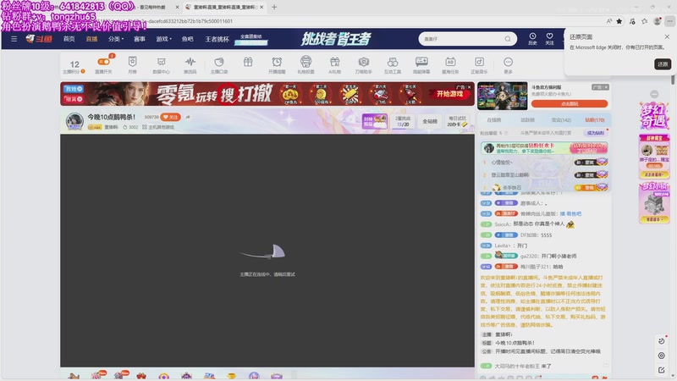Expand 更多 three-dots toolbar menu
Viewport: 677px width, 381px height.
click(509, 65)
